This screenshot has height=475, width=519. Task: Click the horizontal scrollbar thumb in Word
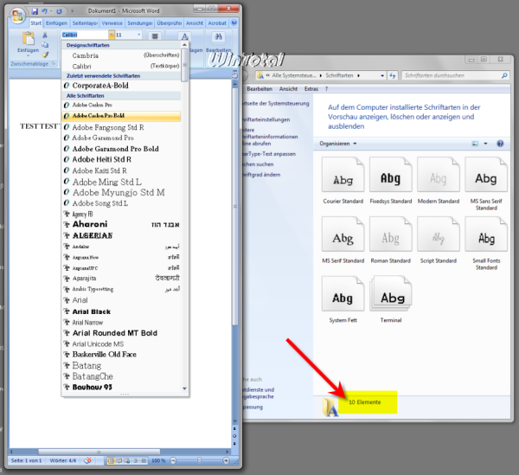99,452
